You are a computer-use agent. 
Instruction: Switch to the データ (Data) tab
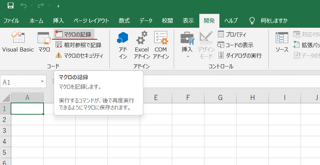[146, 20]
